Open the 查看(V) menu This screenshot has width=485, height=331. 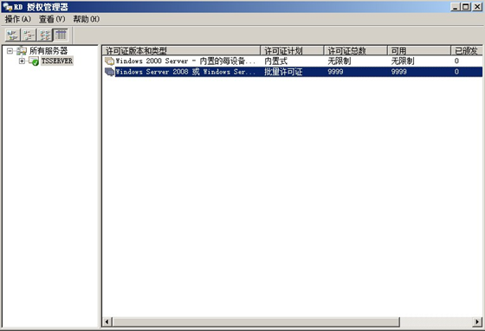pos(52,19)
